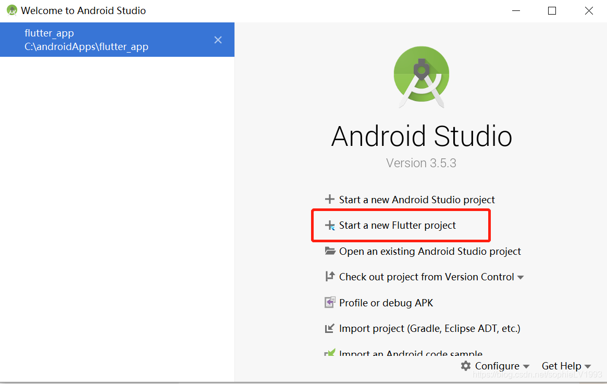Expand the Version Control dropdown arrow
Image resolution: width=607 pixels, height=384 pixels.
[521, 278]
